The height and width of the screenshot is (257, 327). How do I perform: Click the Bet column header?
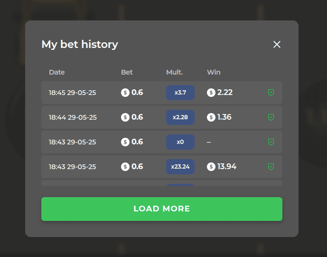[x=127, y=72]
